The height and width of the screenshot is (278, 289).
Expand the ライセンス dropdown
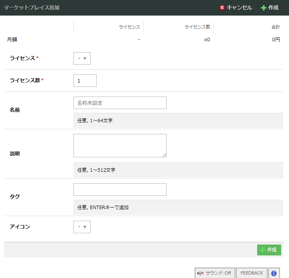point(82,58)
